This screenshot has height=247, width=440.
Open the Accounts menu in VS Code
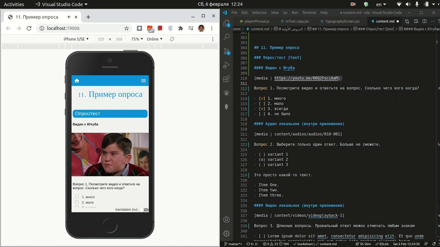(226, 220)
